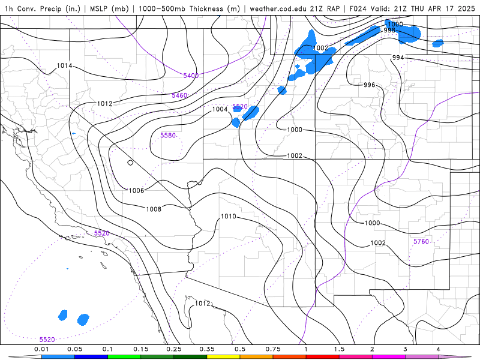Click the '5580' thickness contour label
The image size is (480, 360).
pos(168,136)
